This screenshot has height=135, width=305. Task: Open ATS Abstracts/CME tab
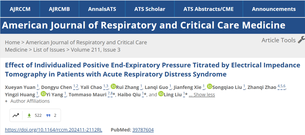(x=208, y=9)
